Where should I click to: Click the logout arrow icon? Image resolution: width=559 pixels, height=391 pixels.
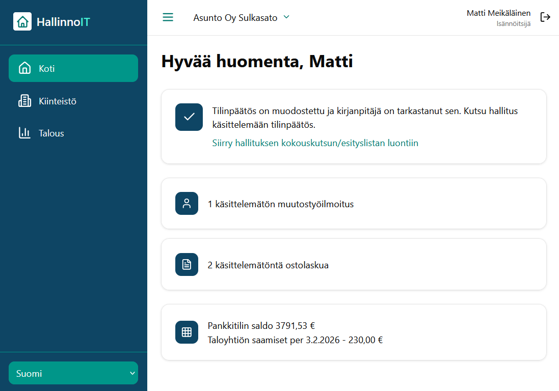tap(545, 17)
